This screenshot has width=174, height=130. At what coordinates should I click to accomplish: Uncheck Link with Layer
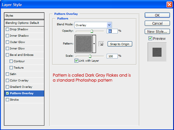pos(76,61)
